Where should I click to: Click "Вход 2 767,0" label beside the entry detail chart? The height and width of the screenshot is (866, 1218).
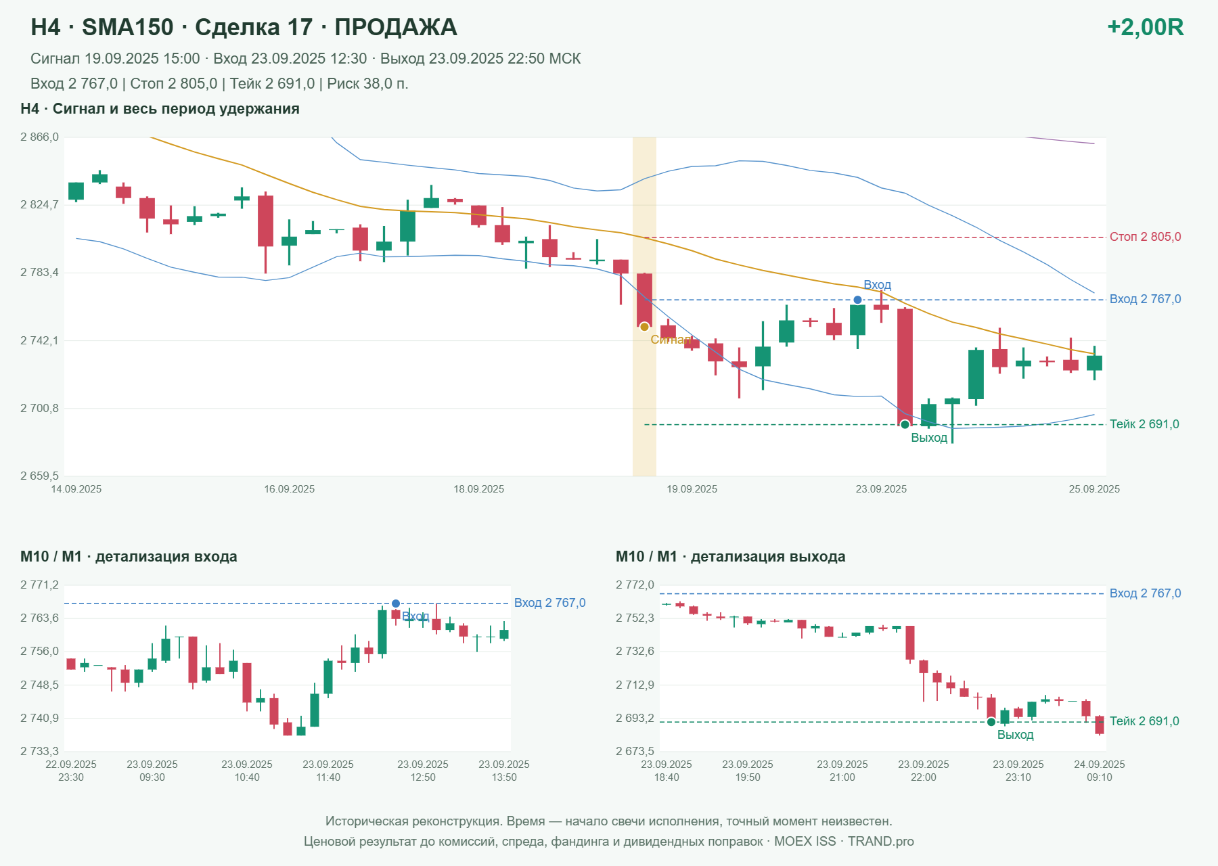(x=550, y=603)
